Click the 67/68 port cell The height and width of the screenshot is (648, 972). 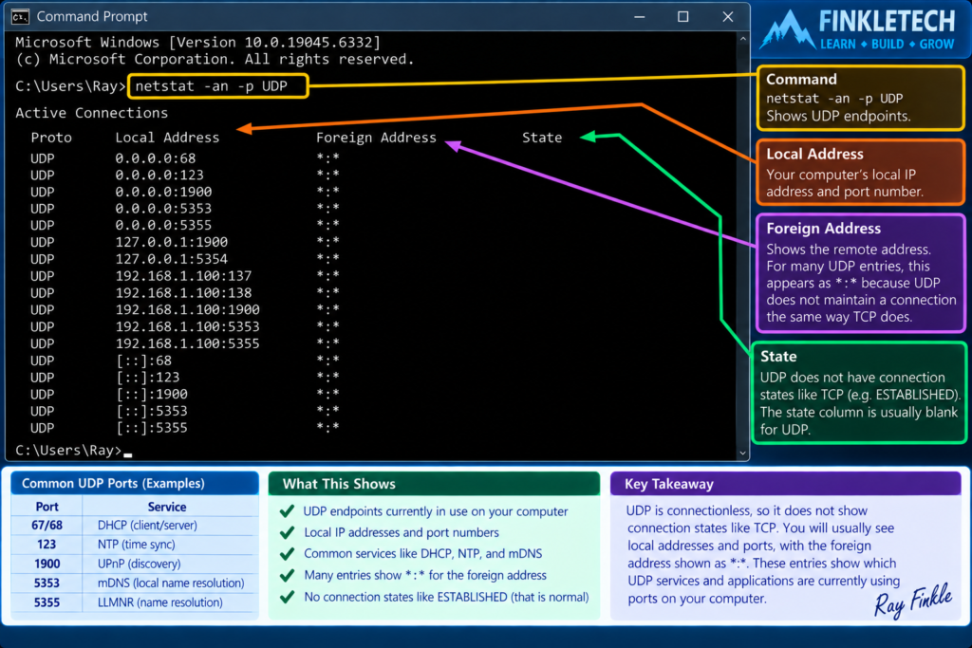click(47, 526)
